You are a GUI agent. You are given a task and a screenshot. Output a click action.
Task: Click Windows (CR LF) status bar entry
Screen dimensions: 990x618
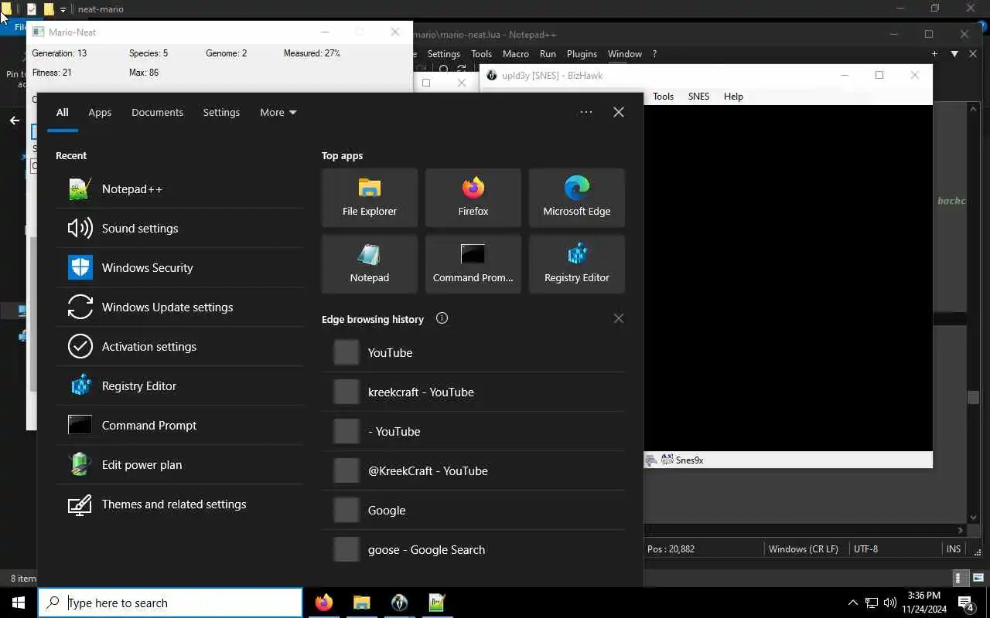click(x=804, y=549)
